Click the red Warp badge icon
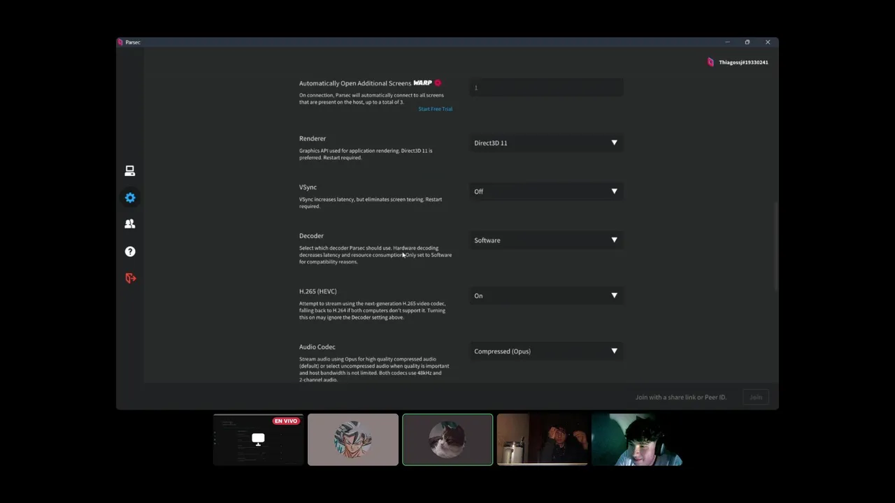This screenshot has width=895, height=503. pos(438,82)
